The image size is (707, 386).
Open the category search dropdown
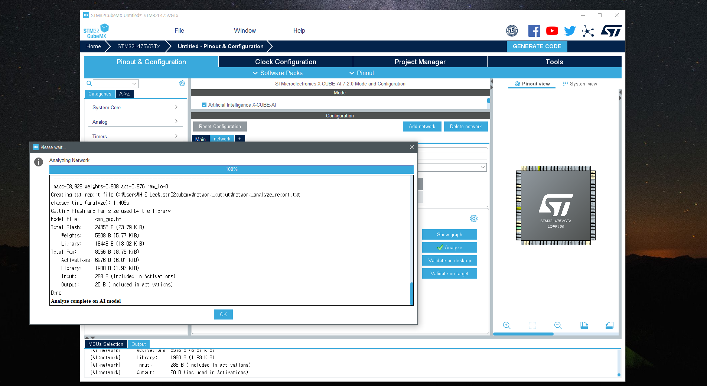(x=134, y=84)
